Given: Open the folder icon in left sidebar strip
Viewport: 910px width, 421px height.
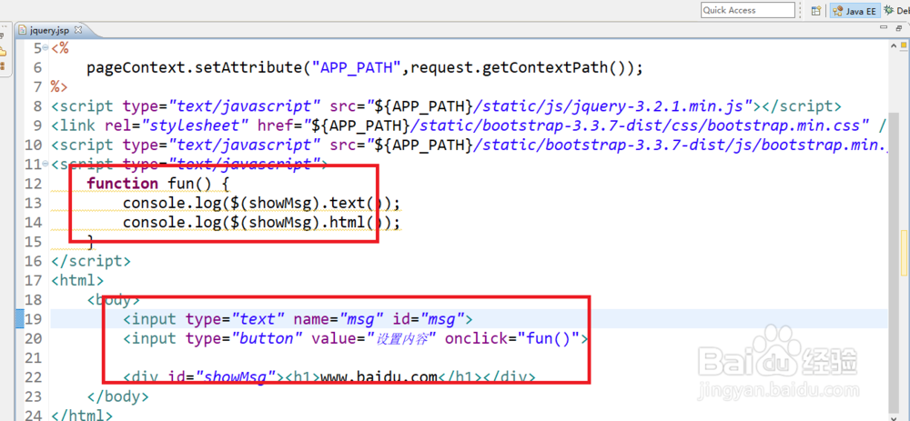Looking at the screenshot, I should (3, 52).
